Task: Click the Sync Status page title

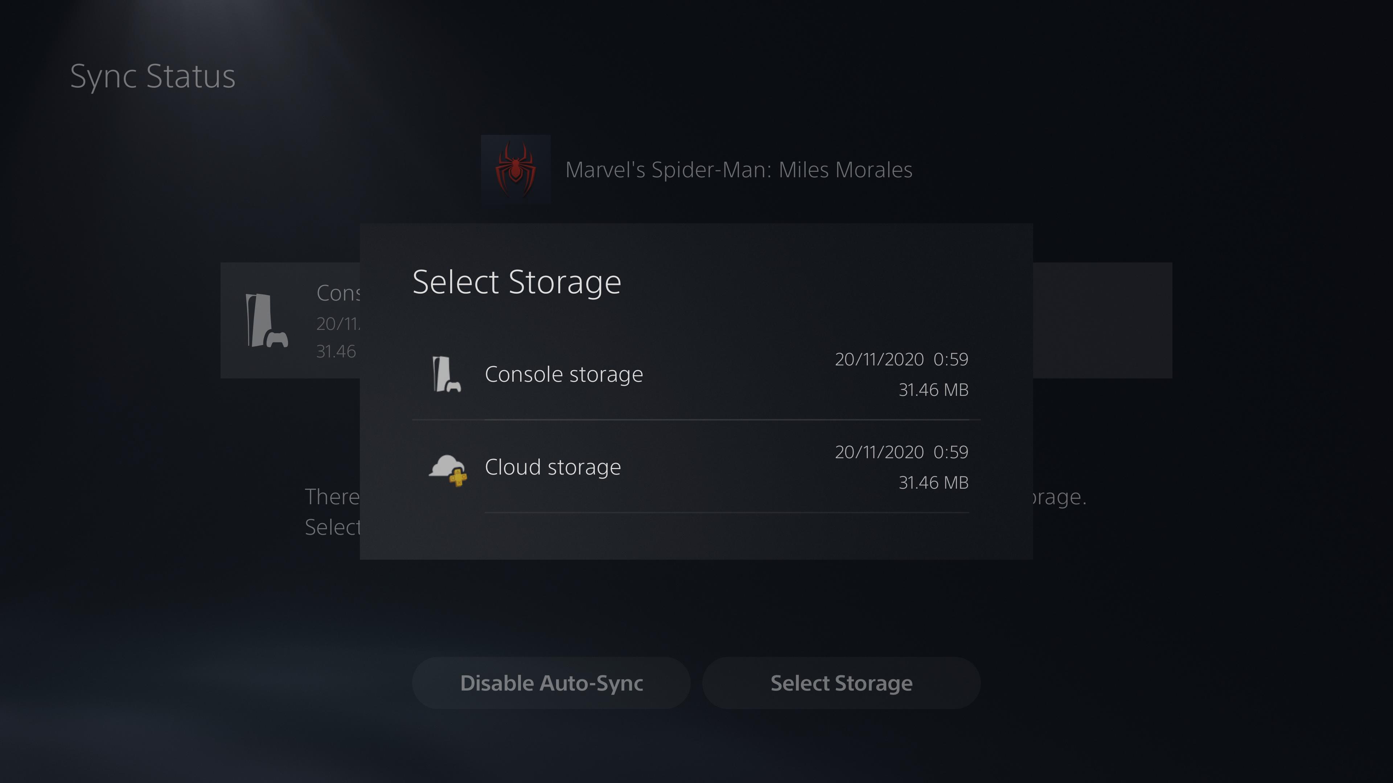Action: click(152, 76)
